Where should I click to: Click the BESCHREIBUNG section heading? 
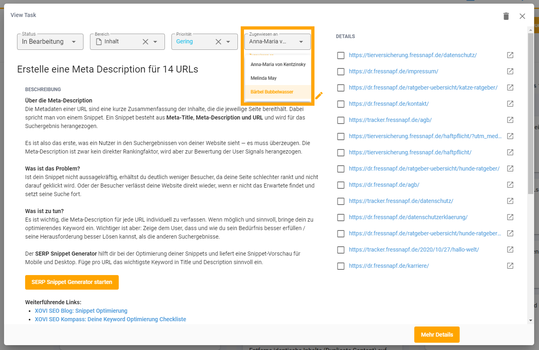tap(43, 89)
